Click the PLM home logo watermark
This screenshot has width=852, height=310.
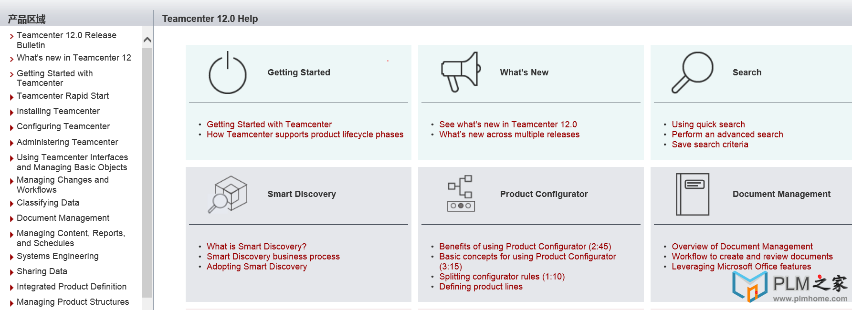click(x=790, y=288)
